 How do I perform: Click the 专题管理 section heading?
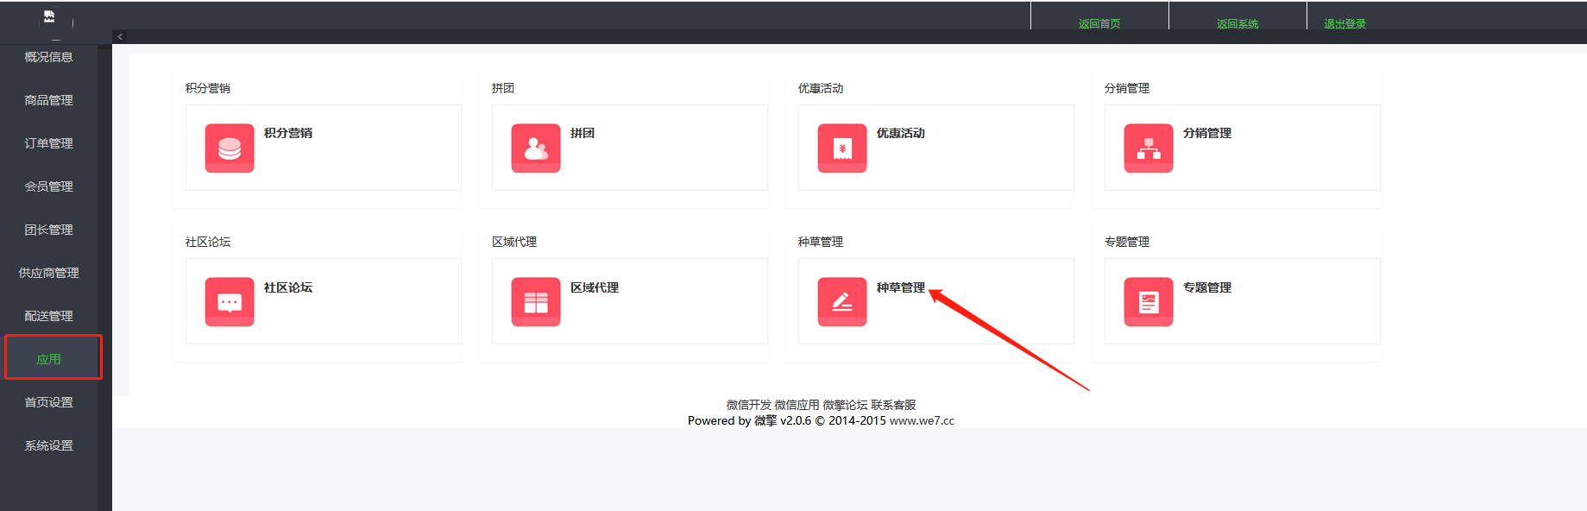pos(1127,242)
